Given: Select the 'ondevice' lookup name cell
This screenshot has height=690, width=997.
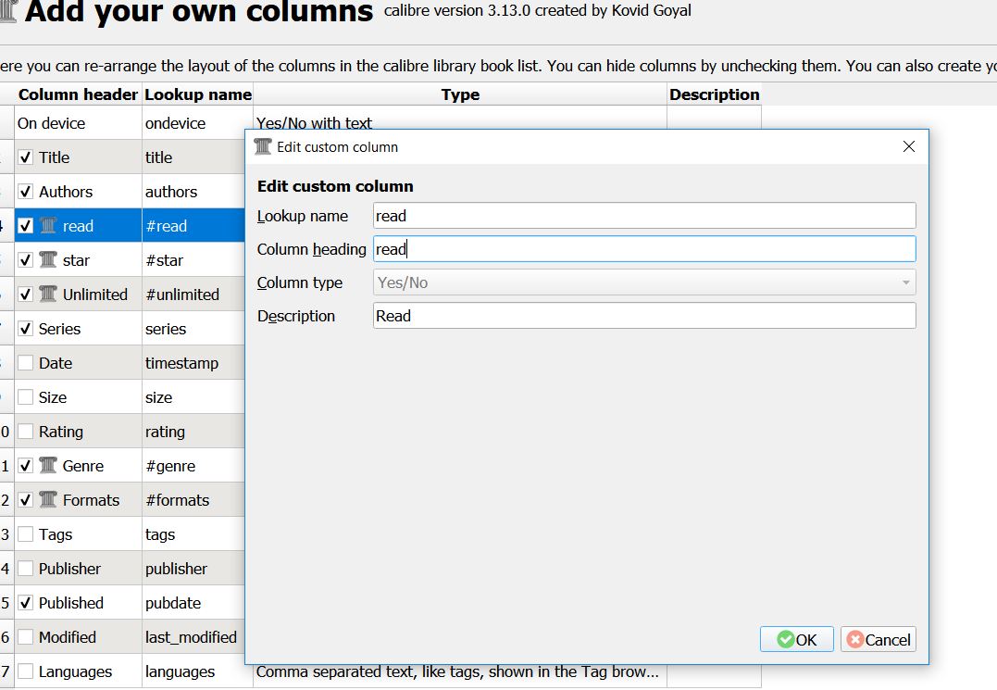Looking at the screenshot, I should click(x=198, y=123).
